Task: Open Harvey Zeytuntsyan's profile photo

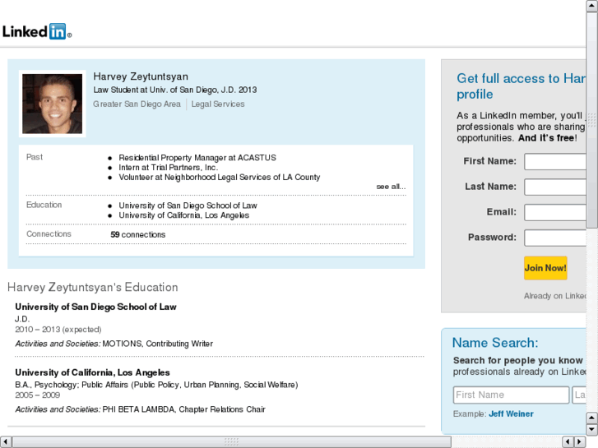Action: 53,104
